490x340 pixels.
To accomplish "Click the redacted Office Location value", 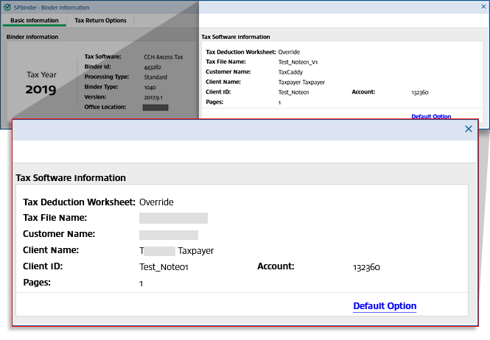I will point(155,107).
